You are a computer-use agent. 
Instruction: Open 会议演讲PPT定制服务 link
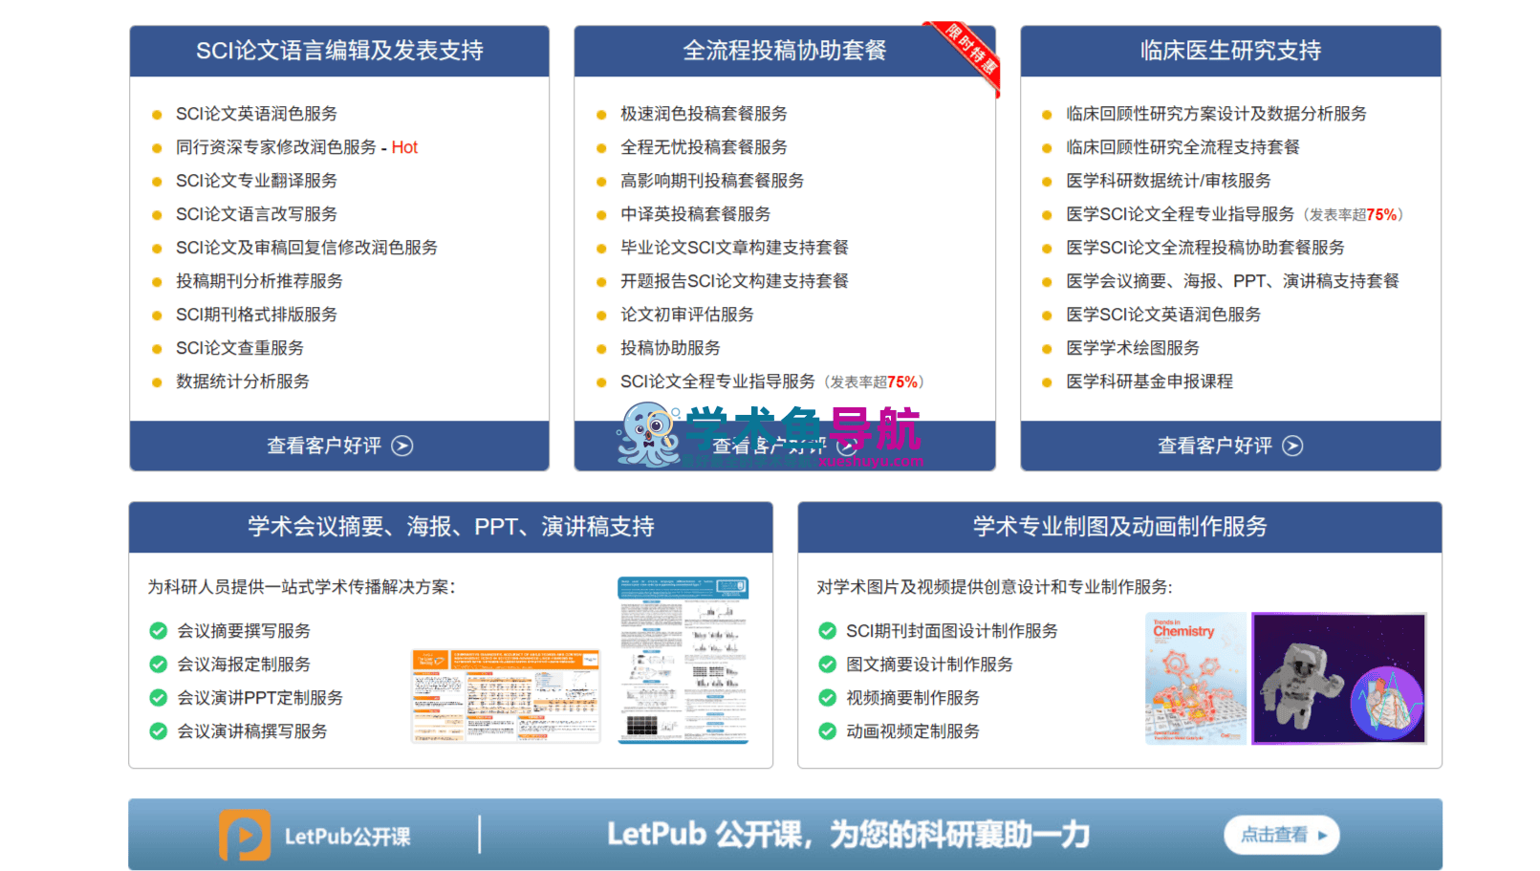(260, 698)
